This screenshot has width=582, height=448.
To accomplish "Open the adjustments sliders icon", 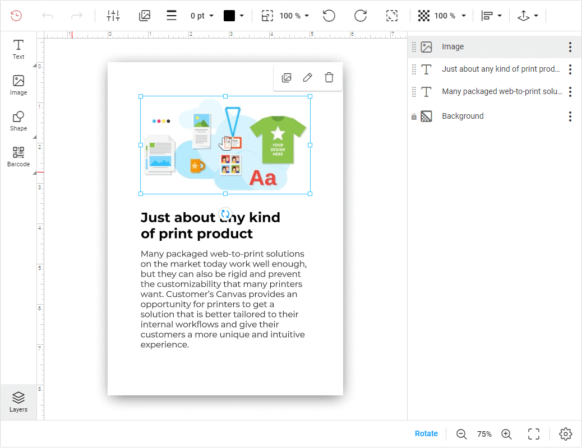I will [113, 16].
